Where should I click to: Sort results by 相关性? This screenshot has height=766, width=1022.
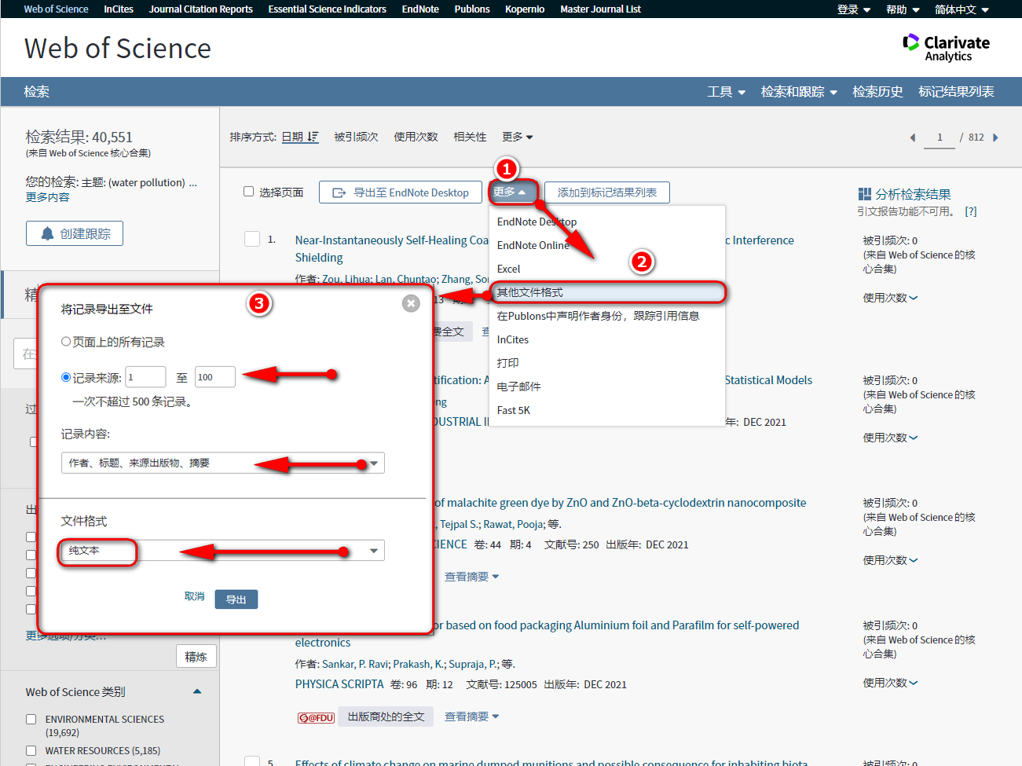coord(470,137)
